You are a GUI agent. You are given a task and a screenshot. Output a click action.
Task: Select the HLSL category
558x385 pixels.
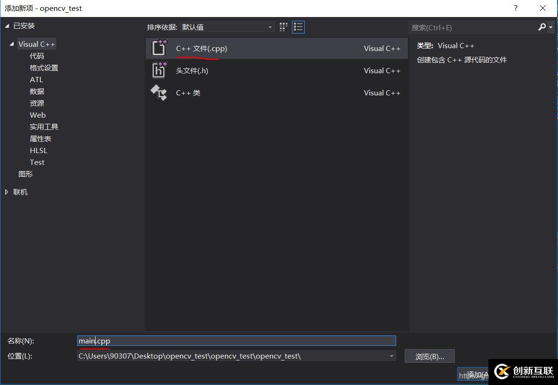(x=38, y=150)
